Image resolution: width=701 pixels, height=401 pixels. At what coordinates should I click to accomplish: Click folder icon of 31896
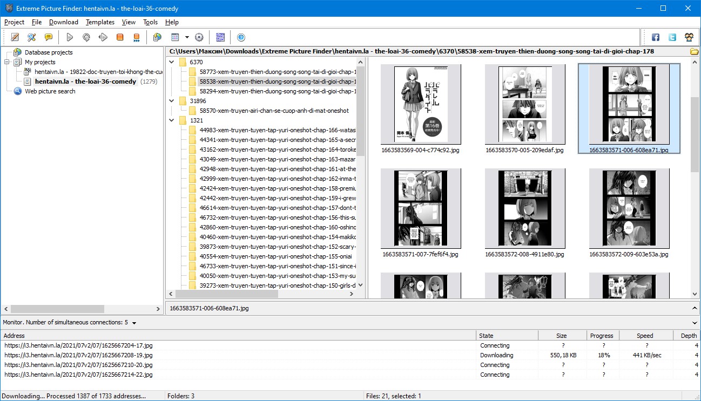click(183, 101)
